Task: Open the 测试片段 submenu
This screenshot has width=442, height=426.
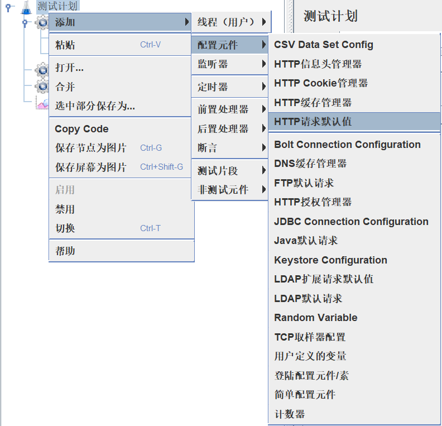Action: (x=229, y=171)
